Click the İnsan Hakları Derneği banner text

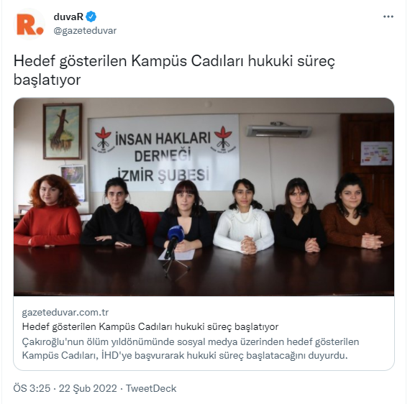pos(163,157)
